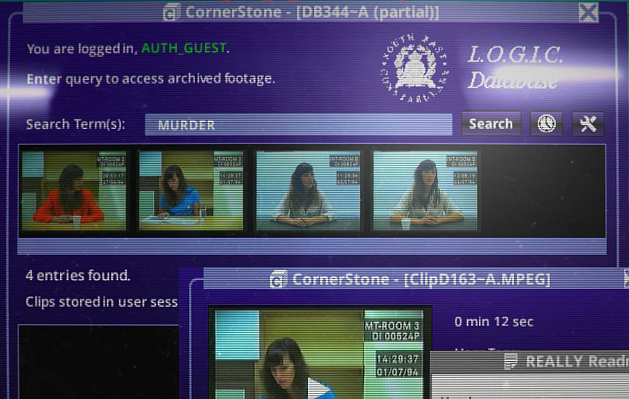
Task: Click the 'Enter query to access archived footage.' text
Action: 151,78
